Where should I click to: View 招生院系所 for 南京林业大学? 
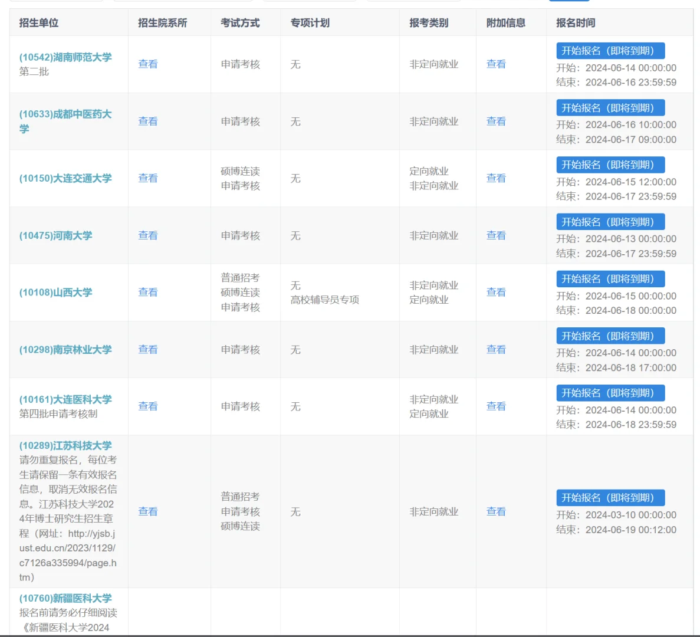pos(148,350)
